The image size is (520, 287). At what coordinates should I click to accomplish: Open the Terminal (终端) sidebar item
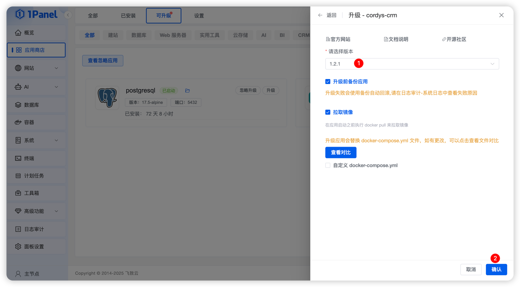pyautogui.click(x=29, y=158)
